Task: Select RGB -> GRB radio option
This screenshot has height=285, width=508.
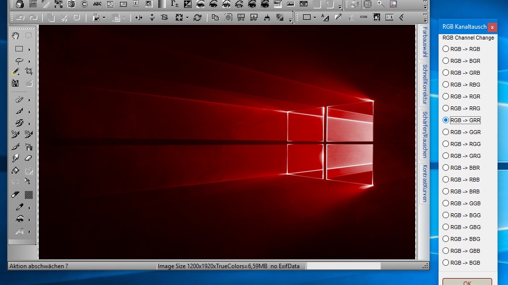Action: (461, 73)
